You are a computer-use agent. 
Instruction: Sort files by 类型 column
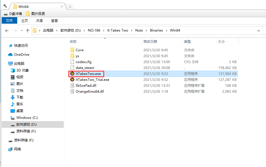pos(187,42)
